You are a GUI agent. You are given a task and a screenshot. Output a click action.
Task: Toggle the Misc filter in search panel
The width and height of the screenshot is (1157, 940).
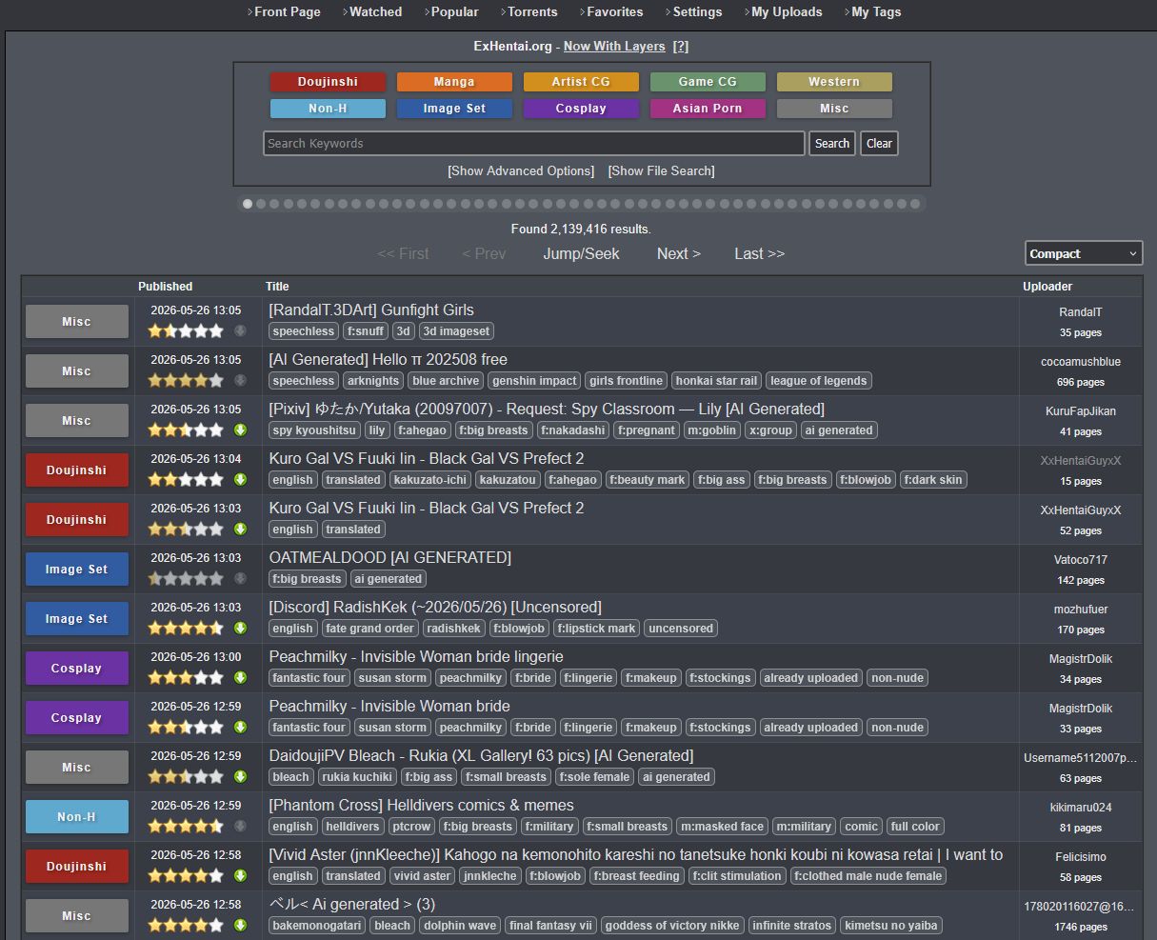[x=834, y=109]
